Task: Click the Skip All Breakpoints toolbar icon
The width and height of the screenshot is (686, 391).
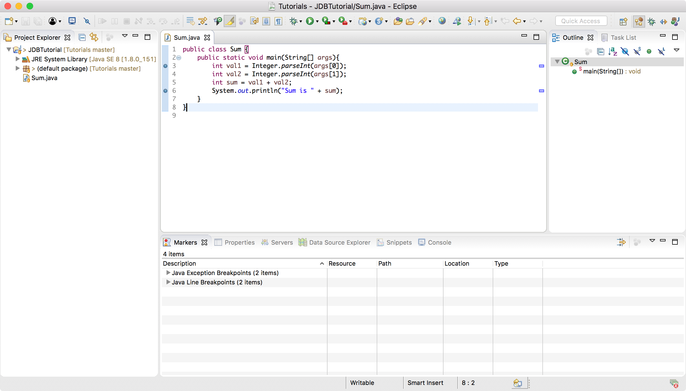Action: point(87,21)
